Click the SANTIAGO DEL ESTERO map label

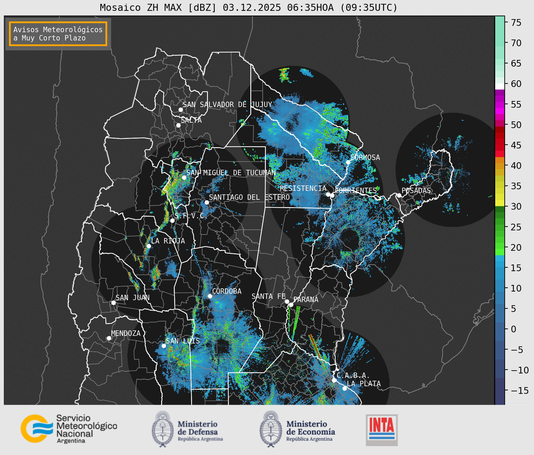click(249, 198)
